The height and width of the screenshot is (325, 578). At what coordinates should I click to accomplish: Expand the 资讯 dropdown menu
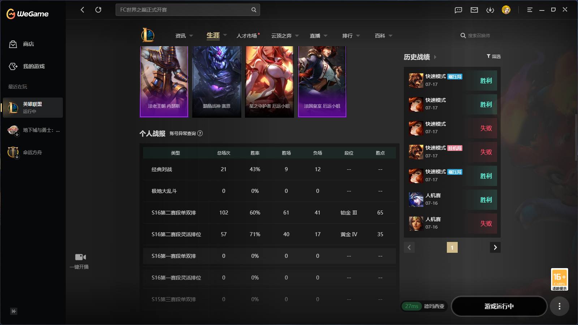191,36
